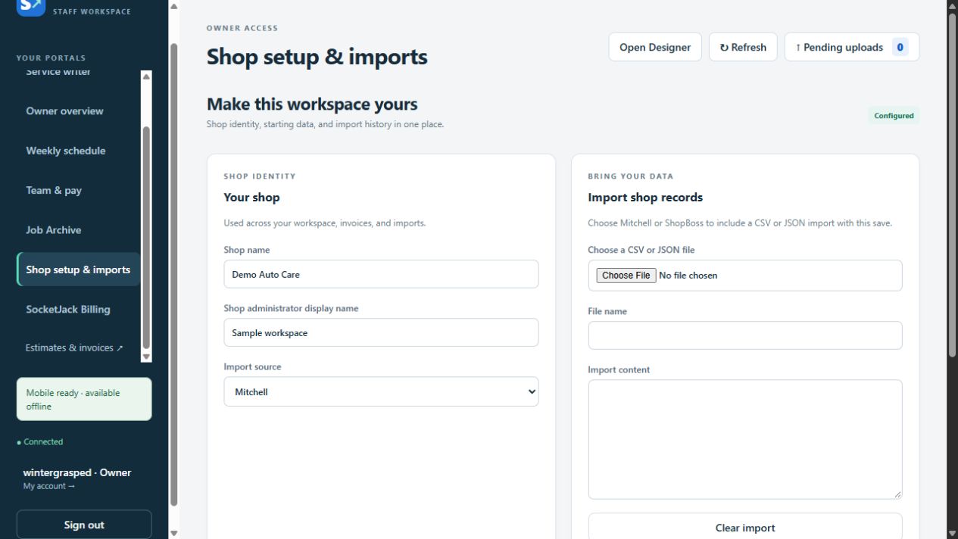Click My account link

[49, 486]
